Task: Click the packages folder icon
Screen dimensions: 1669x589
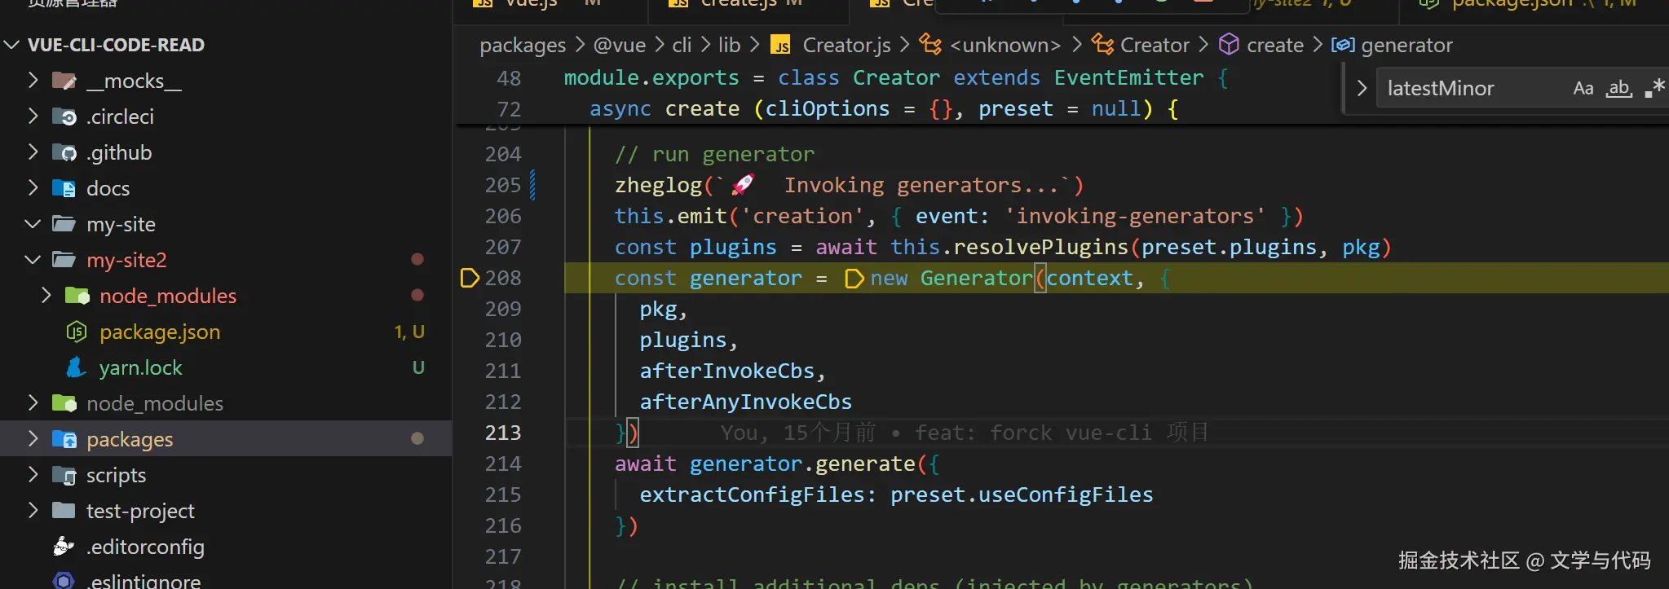Action: point(64,439)
